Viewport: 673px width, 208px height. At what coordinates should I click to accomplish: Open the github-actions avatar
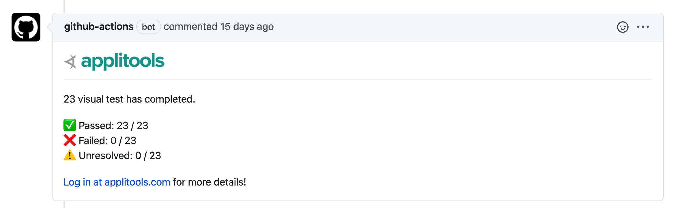[26, 27]
